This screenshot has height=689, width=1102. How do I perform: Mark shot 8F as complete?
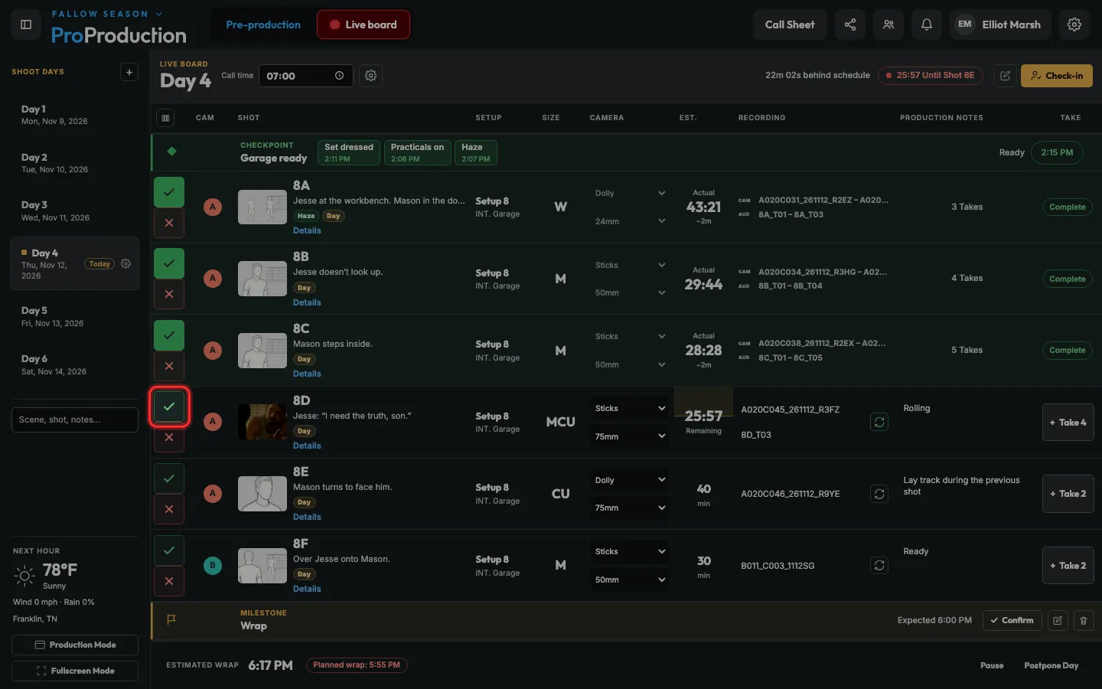coord(169,550)
